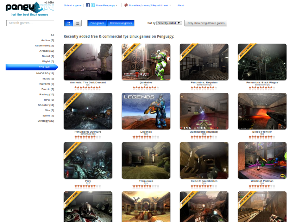Open the Sort by dropdown
The image size is (302, 222).
pyautogui.click(x=169, y=23)
